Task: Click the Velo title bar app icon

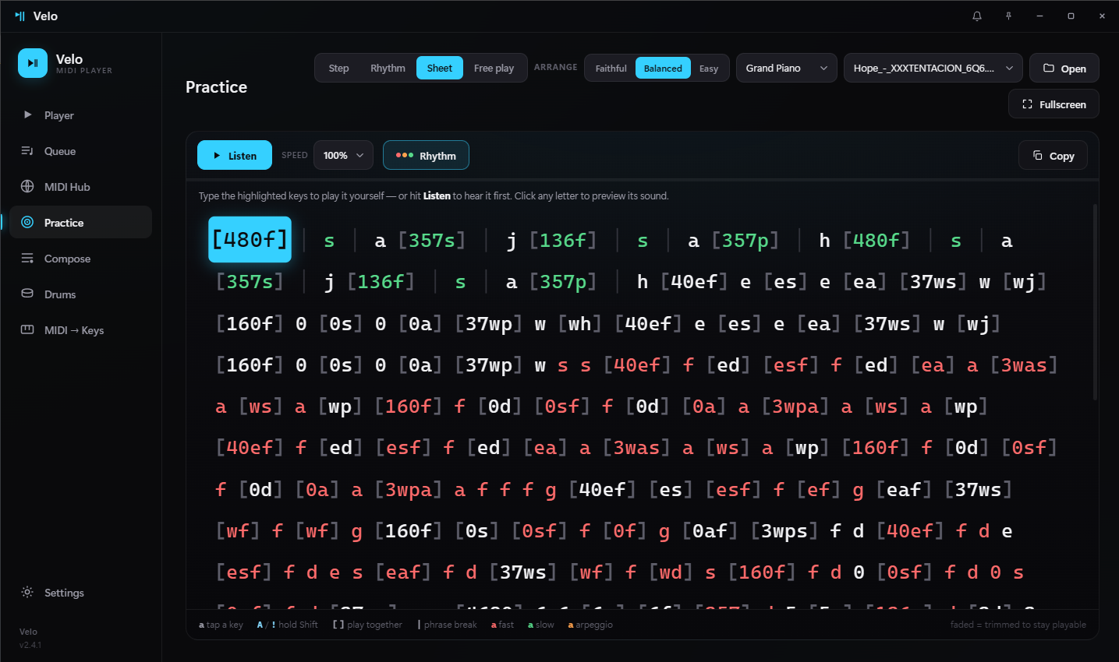Action: [x=20, y=16]
